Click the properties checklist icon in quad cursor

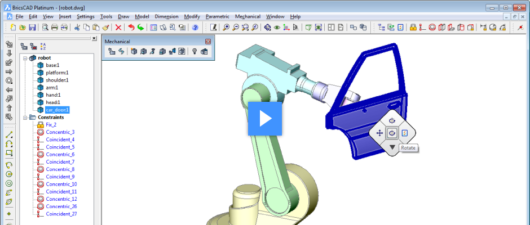coord(405,133)
